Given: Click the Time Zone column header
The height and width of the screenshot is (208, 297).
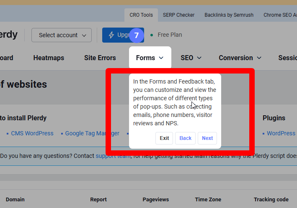Looking at the screenshot, I should pyautogui.click(x=208, y=200).
